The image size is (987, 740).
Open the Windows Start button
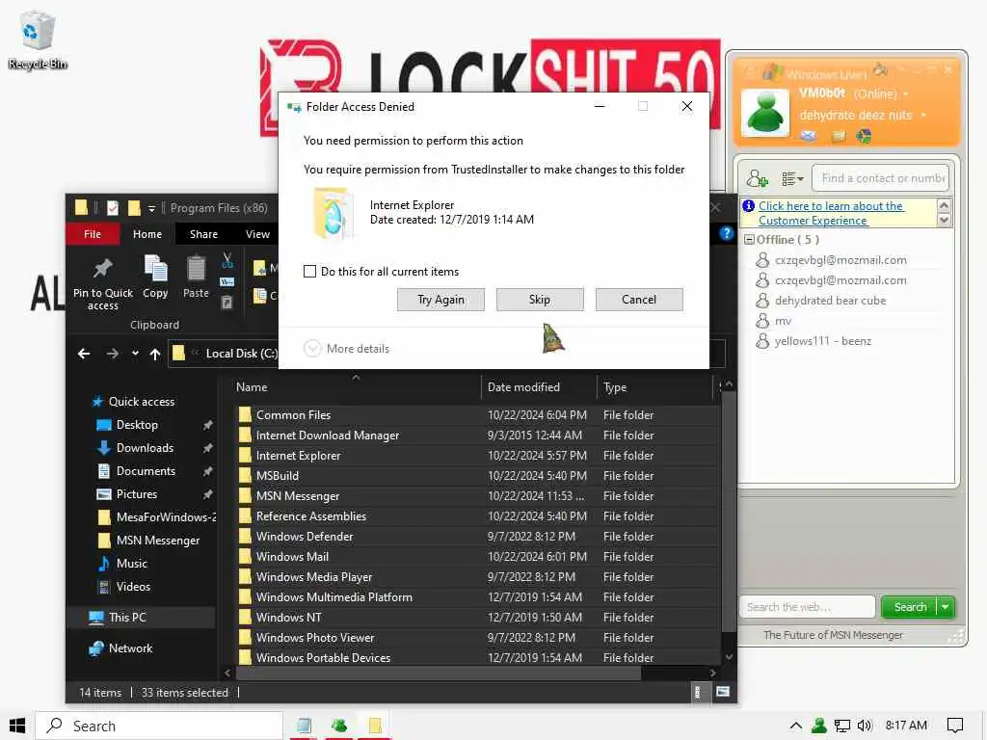point(17,726)
